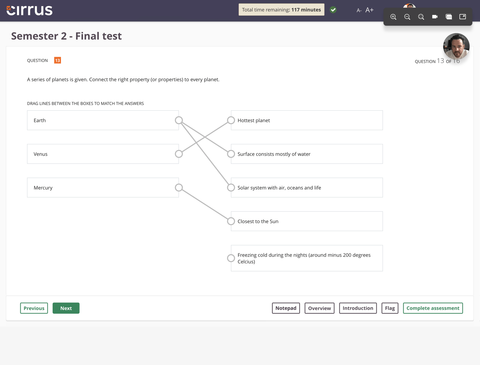
Task: Open the video camera proctoring icon
Action: (x=435, y=16)
